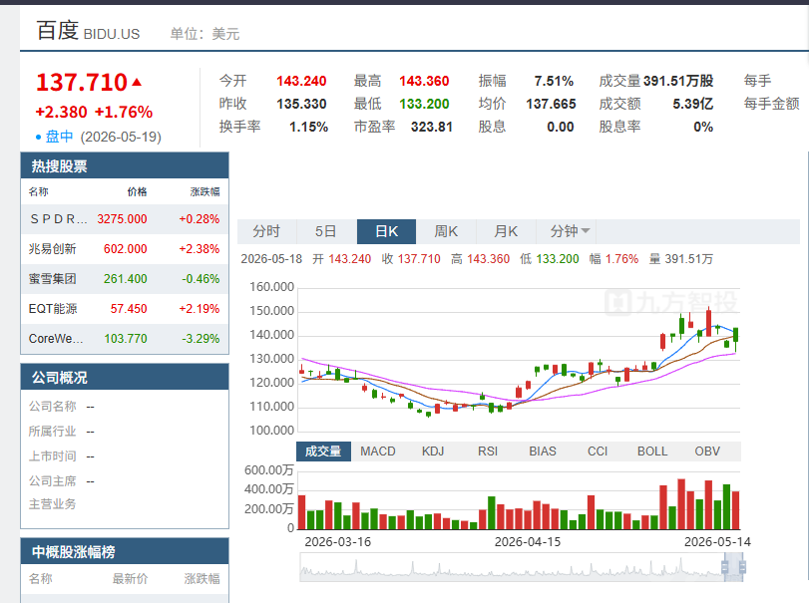Show the RSI indicator

[x=488, y=452]
